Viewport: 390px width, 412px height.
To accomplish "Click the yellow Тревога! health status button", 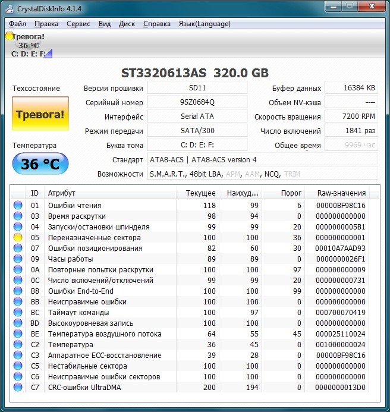I will pos(40,114).
